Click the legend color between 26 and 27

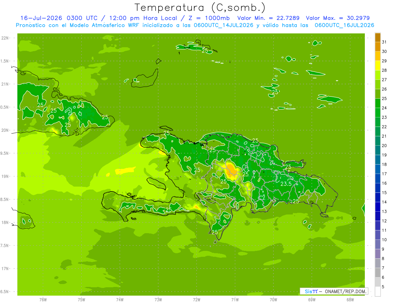pyautogui.click(x=378, y=85)
